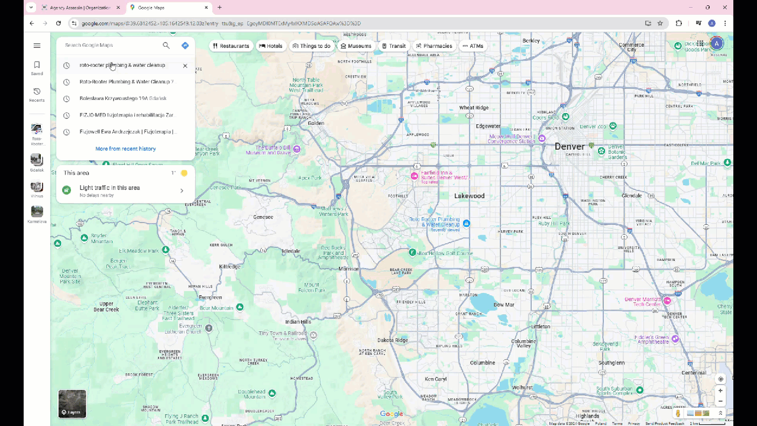Filter map by Hotels chip
757x426 pixels.
[x=270, y=46]
